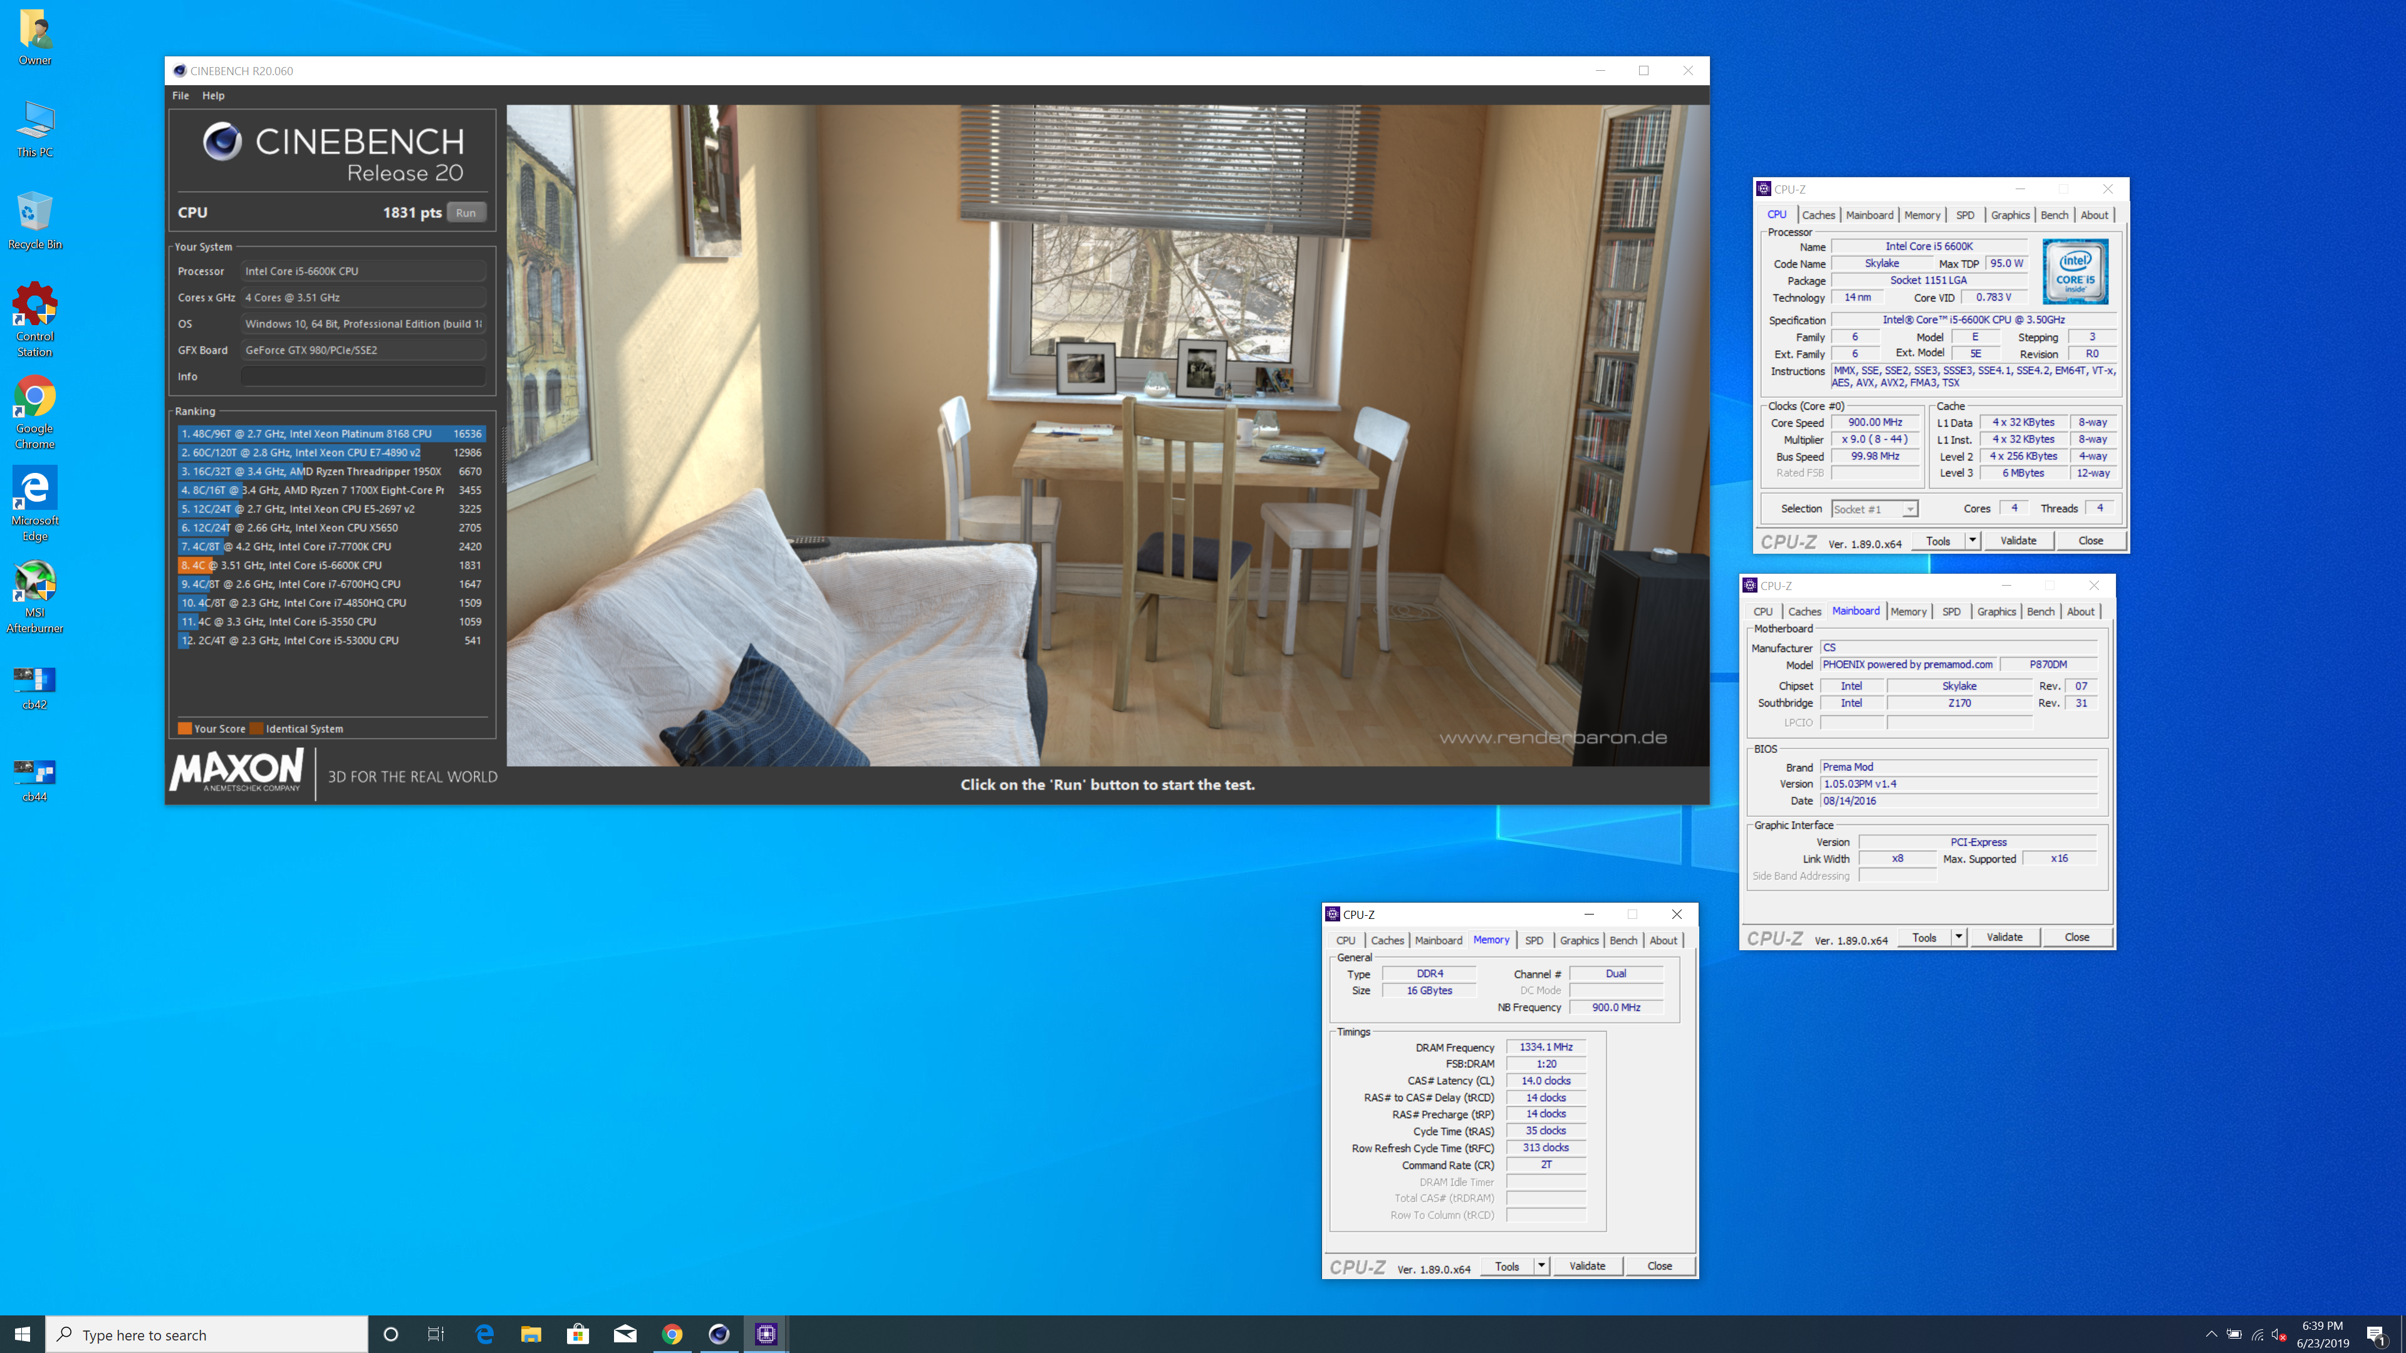Open the cb44 desktop file
Screen dimensions: 2406x1353
point(34,780)
